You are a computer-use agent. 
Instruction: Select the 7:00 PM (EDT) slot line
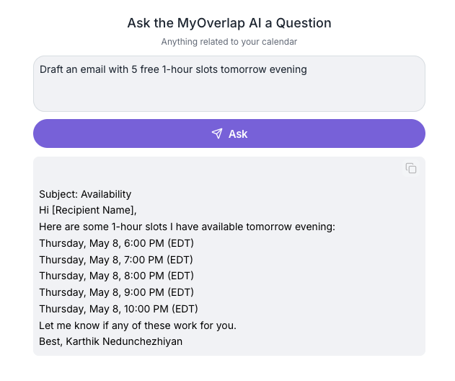[116, 260]
